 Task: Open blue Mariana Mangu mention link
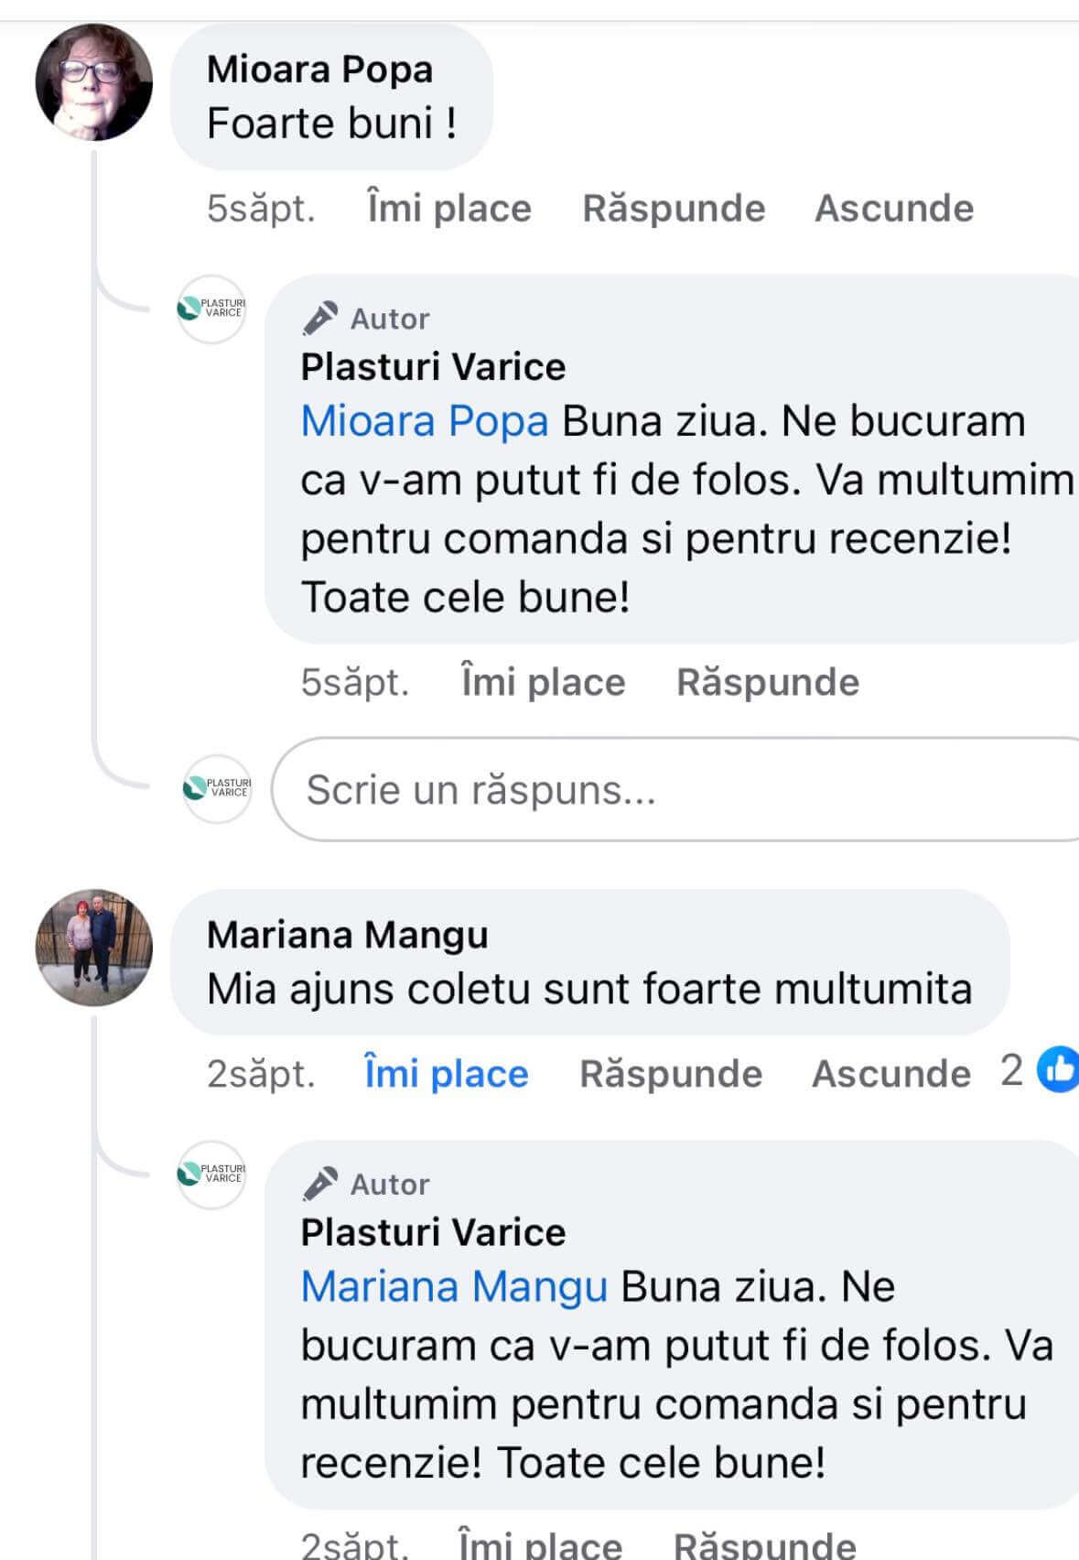pyautogui.click(x=454, y=1286)
